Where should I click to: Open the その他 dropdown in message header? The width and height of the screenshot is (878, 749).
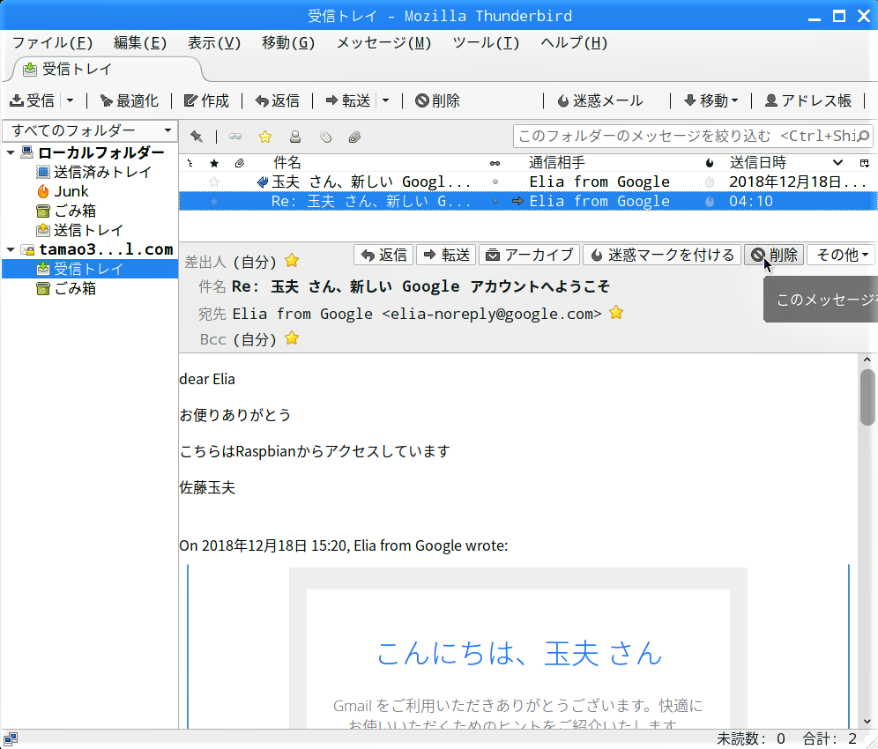842,255
